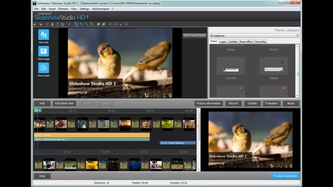Click the theme list scroll-up arrow
This screenshot has height=187, width=333.
pyautogui.click(x=297, y=46)
